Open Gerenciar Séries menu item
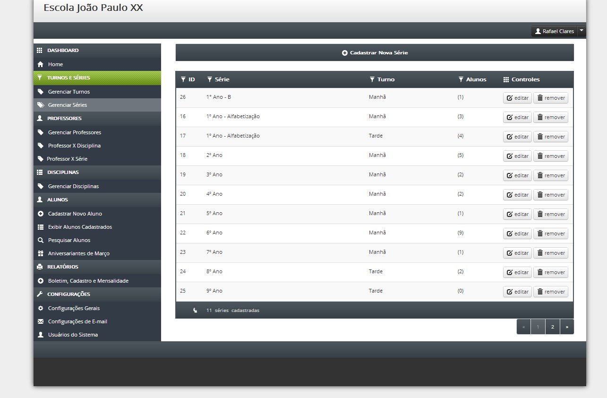Screen dimensions: 607x398 [x=97, y=105]
